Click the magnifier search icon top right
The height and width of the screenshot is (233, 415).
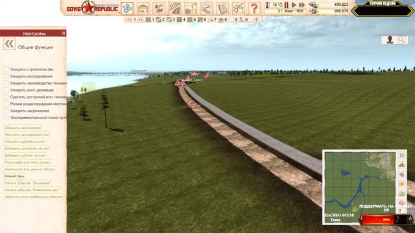click(401, 40)
